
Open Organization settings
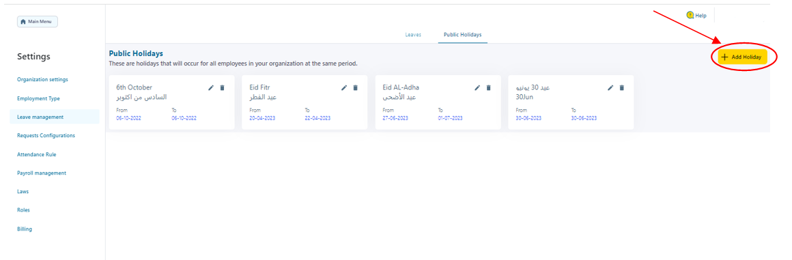coord(42,80)
